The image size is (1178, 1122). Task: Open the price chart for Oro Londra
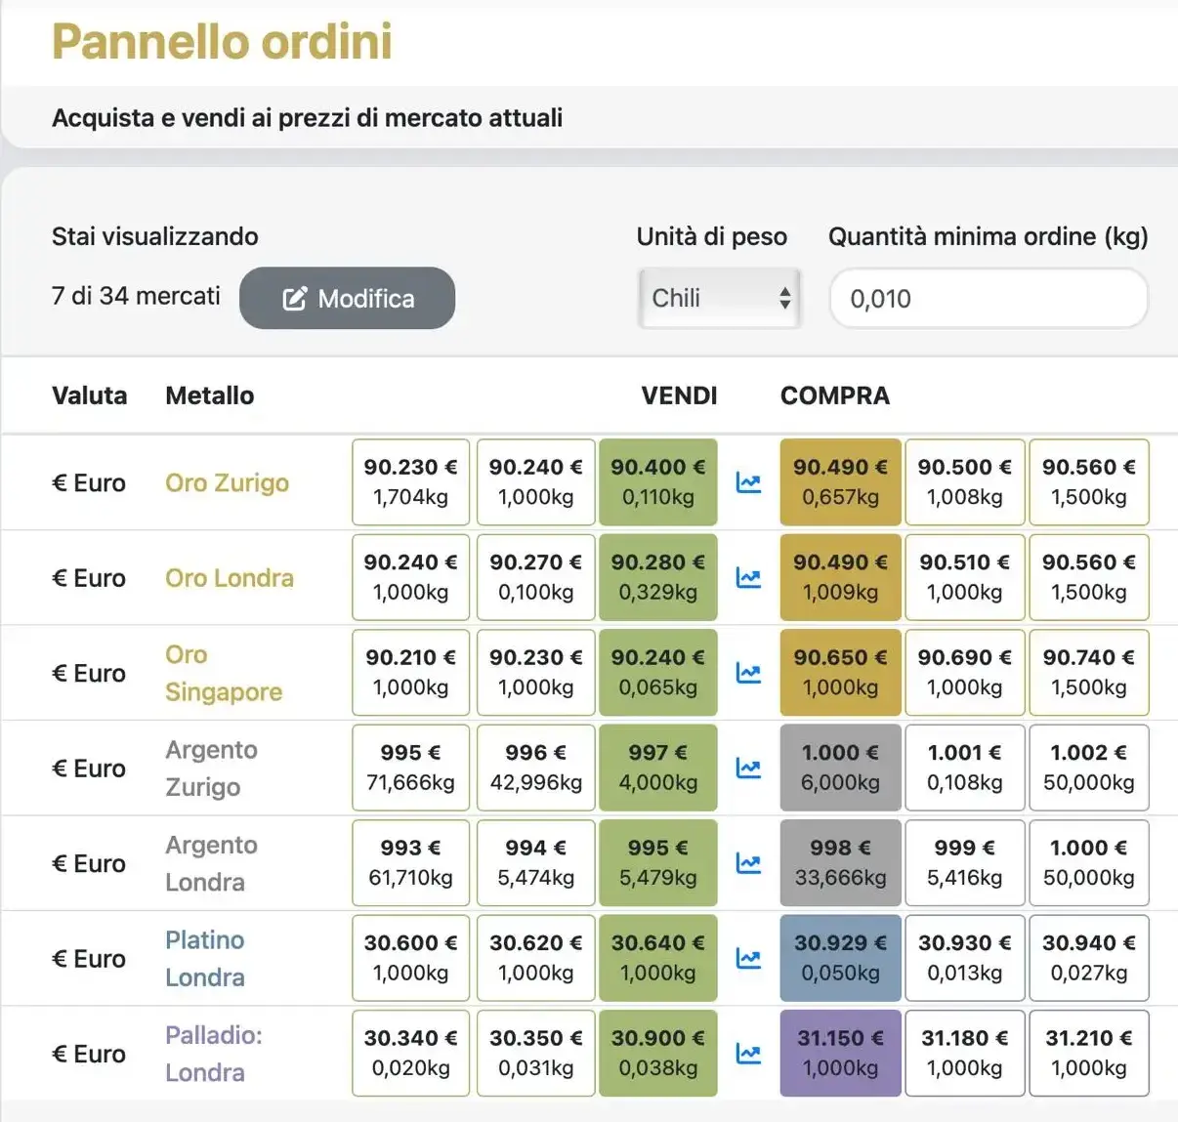pos(748,578)
